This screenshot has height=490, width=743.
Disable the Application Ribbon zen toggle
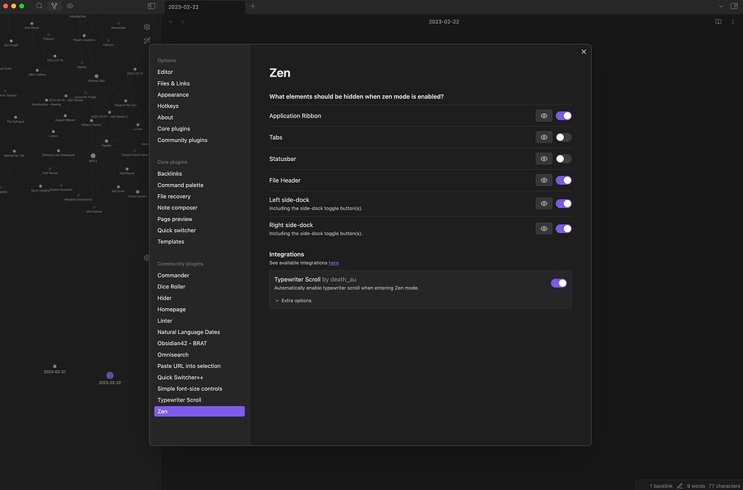click(x=563, y=115)
